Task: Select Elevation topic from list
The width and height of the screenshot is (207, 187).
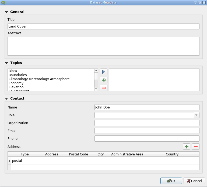Action: 16,87
